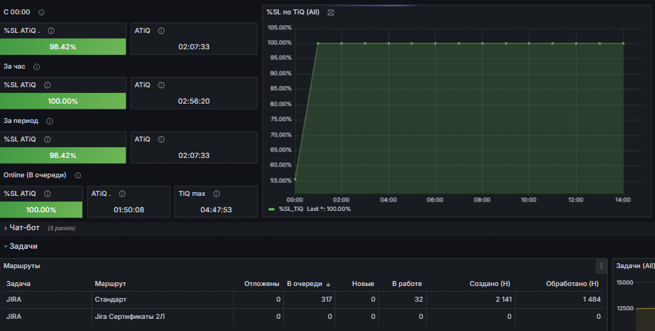Screen dimensions: 655x331
Task: Click the chart data point at 14:00
Action: tap(624, 43)
